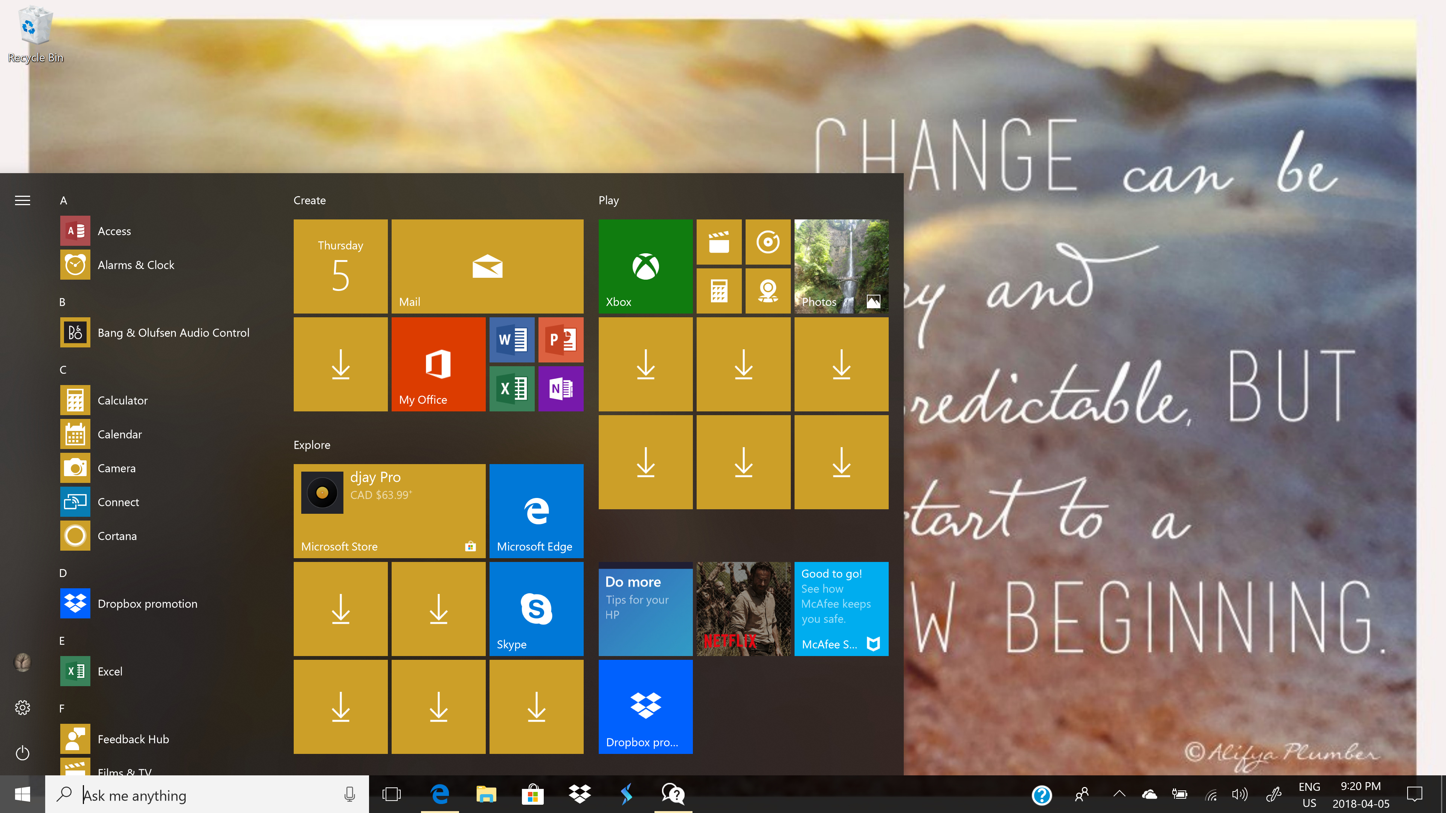Open the small webcam Camera tile

(768, 291)
